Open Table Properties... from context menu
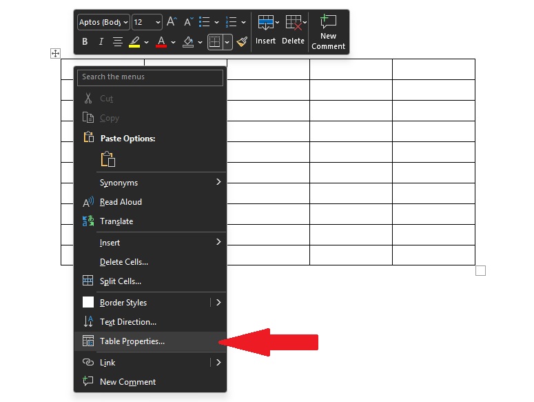 pyautogui.click(x=150, y=341)
